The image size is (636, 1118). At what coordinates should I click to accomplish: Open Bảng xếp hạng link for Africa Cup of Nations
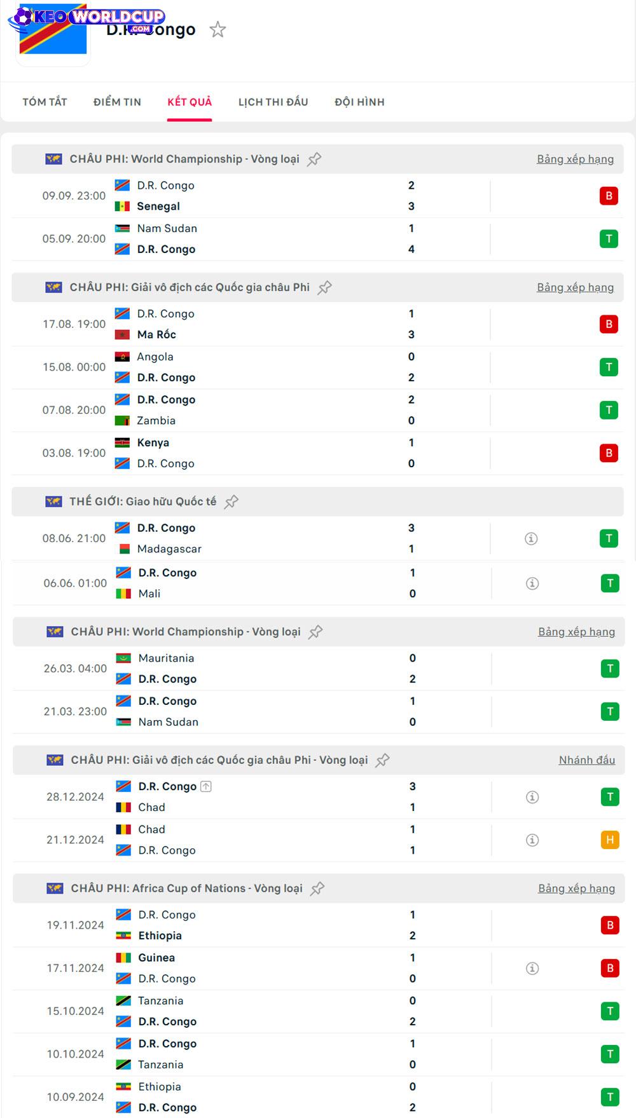(576, 889)
